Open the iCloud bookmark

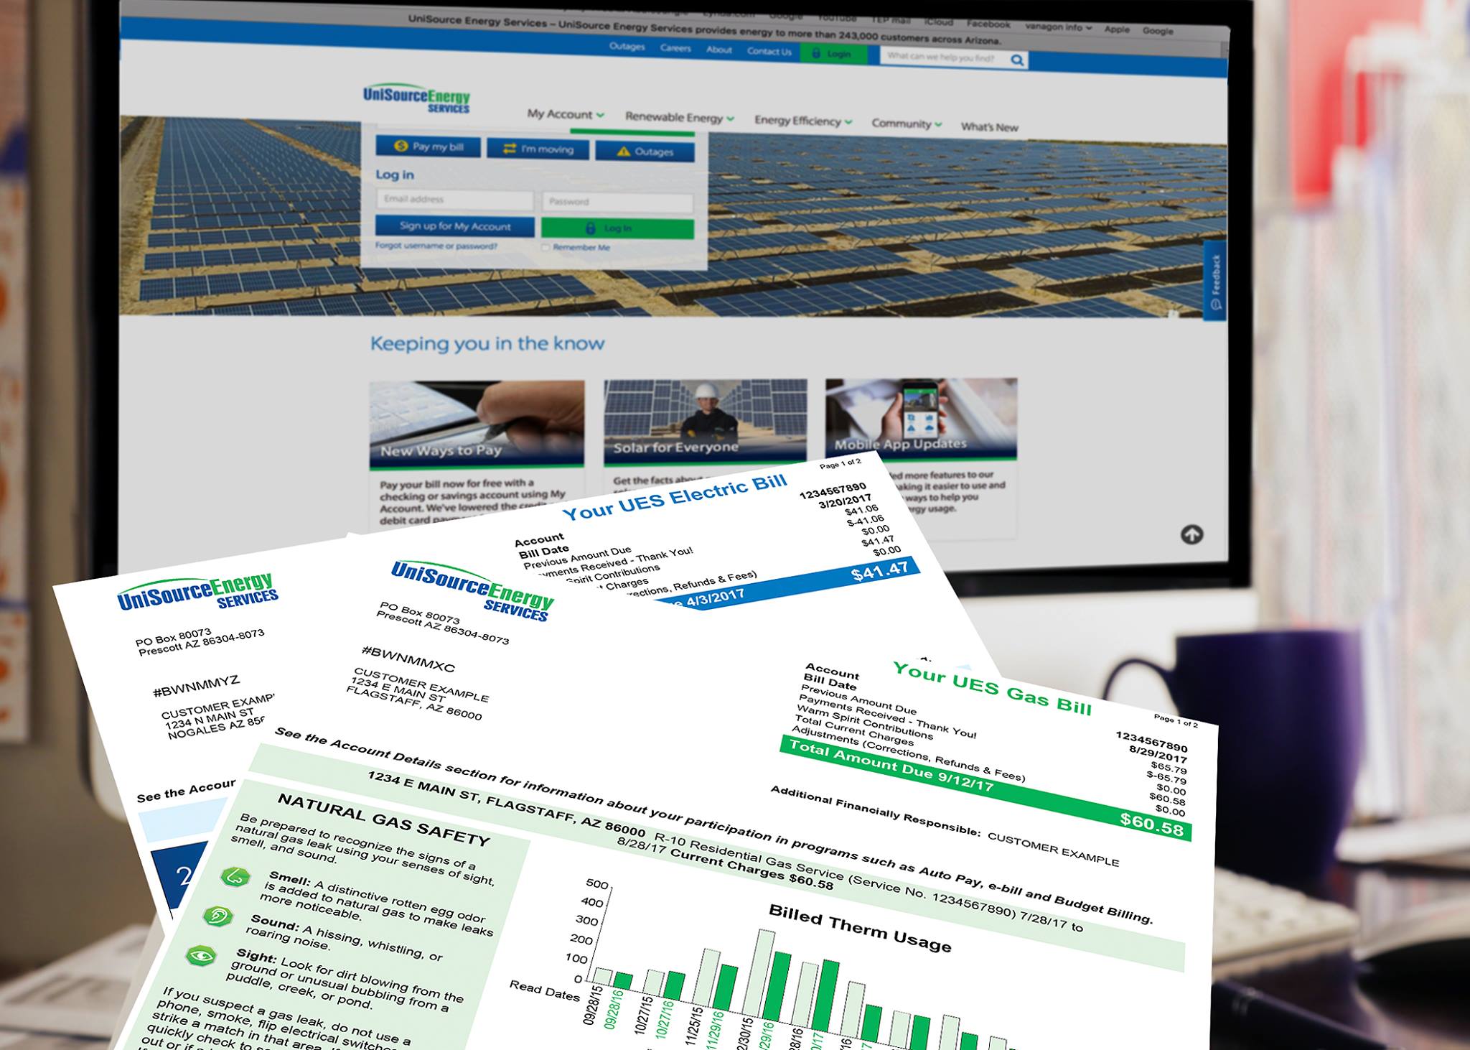(939, 22)
